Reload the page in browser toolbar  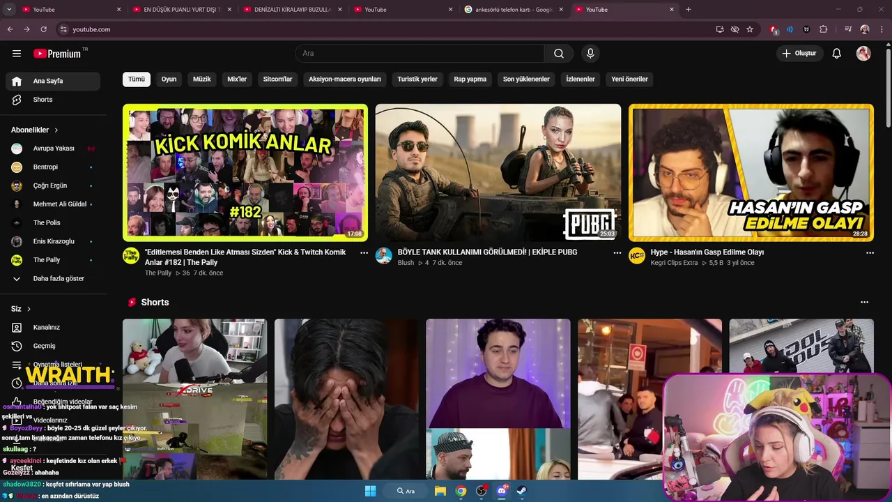43,29
